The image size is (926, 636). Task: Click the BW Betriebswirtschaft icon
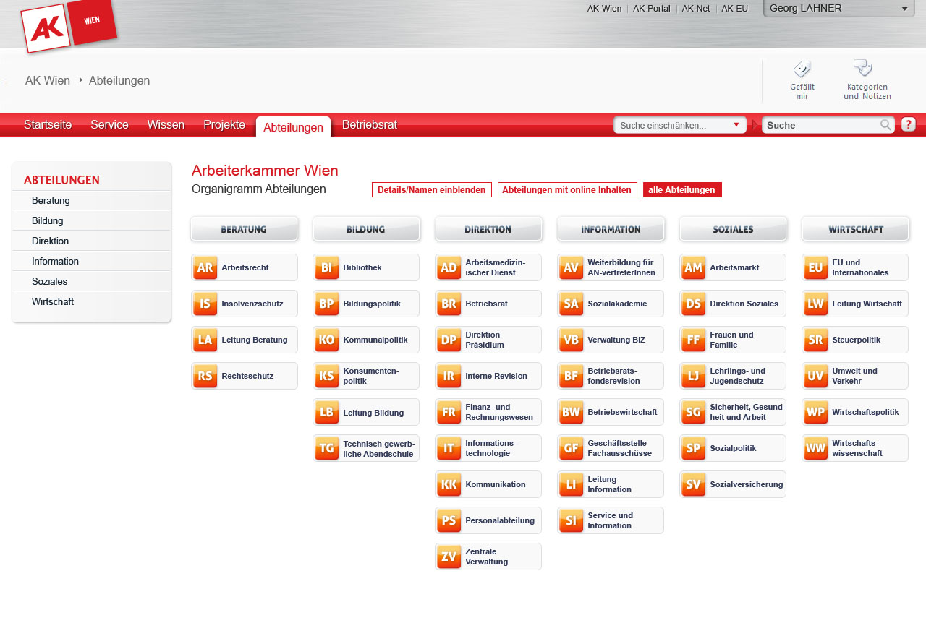pos(572,412)
